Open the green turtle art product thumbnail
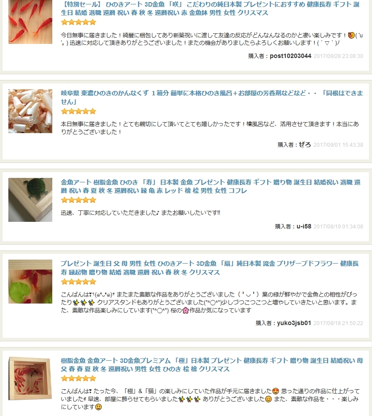 pyautogui.click(x=30, y=200)
